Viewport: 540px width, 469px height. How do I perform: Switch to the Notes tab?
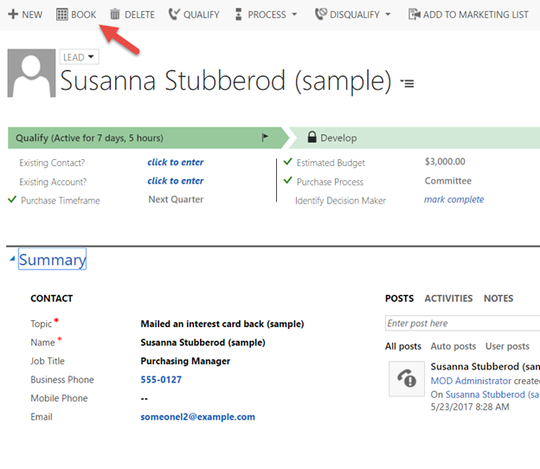pyautogui.click(x=498, y=299)
